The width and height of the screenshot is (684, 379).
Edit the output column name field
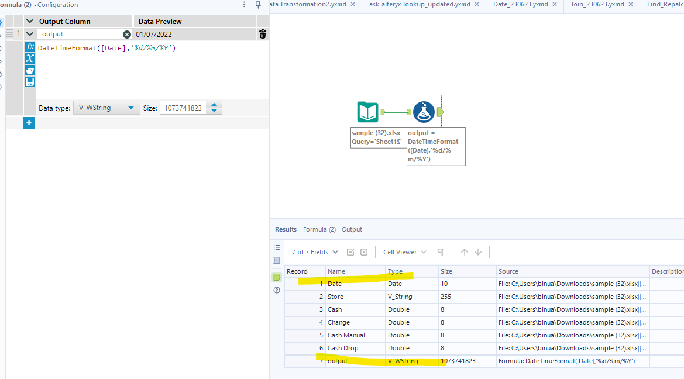(x=80, y=34)
